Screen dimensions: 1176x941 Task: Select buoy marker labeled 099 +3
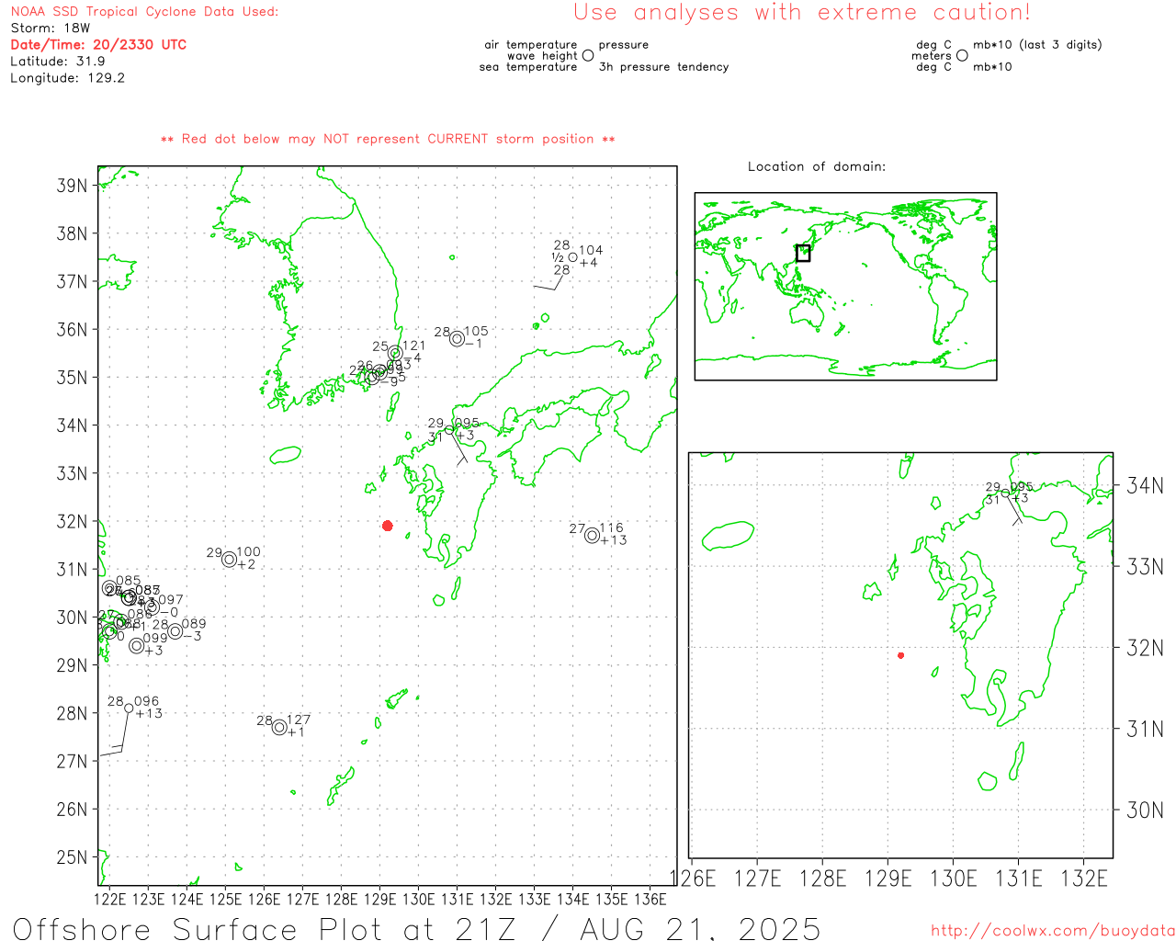tap(136, 645)
